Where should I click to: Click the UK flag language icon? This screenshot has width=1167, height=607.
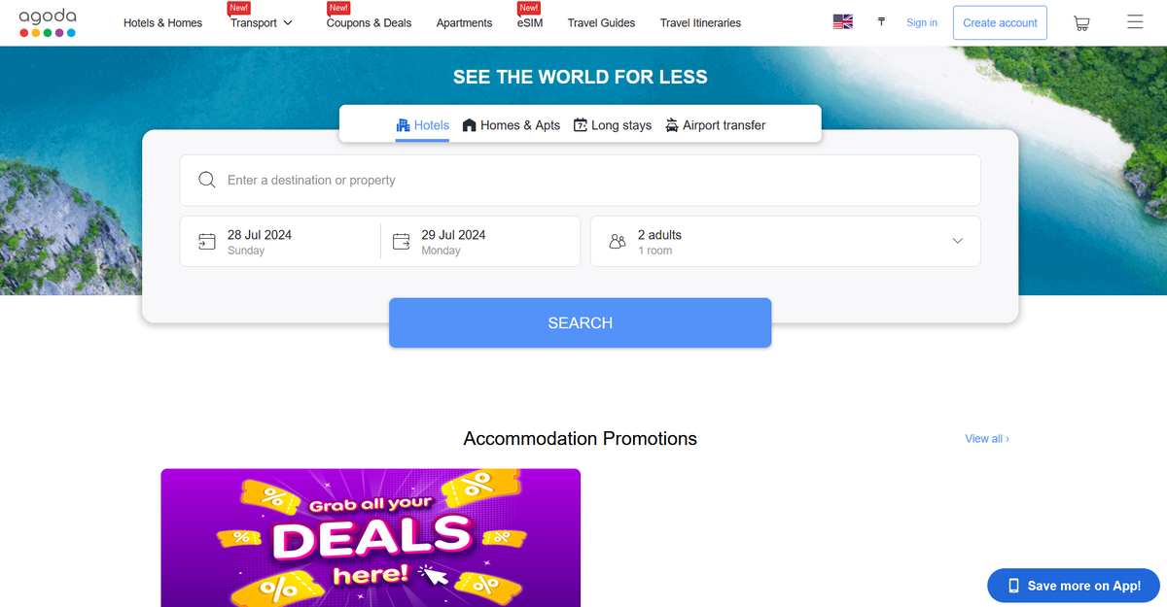point(842,22)
